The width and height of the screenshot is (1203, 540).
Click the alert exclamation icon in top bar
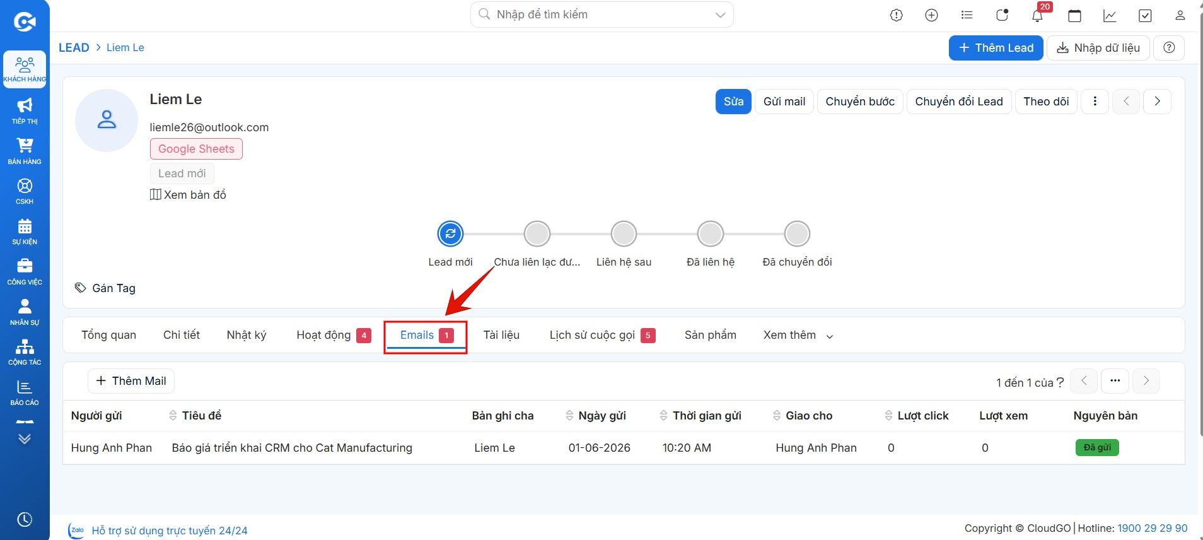(896, 15)
